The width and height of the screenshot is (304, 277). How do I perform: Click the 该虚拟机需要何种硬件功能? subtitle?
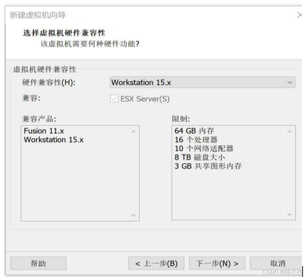[90, 44]
